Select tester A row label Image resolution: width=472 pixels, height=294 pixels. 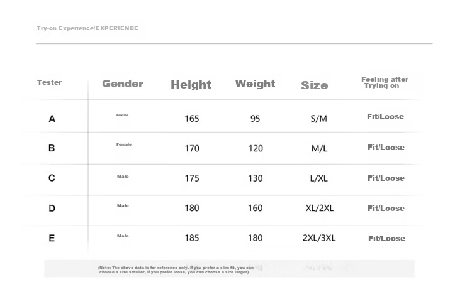(x=52, y=119)
